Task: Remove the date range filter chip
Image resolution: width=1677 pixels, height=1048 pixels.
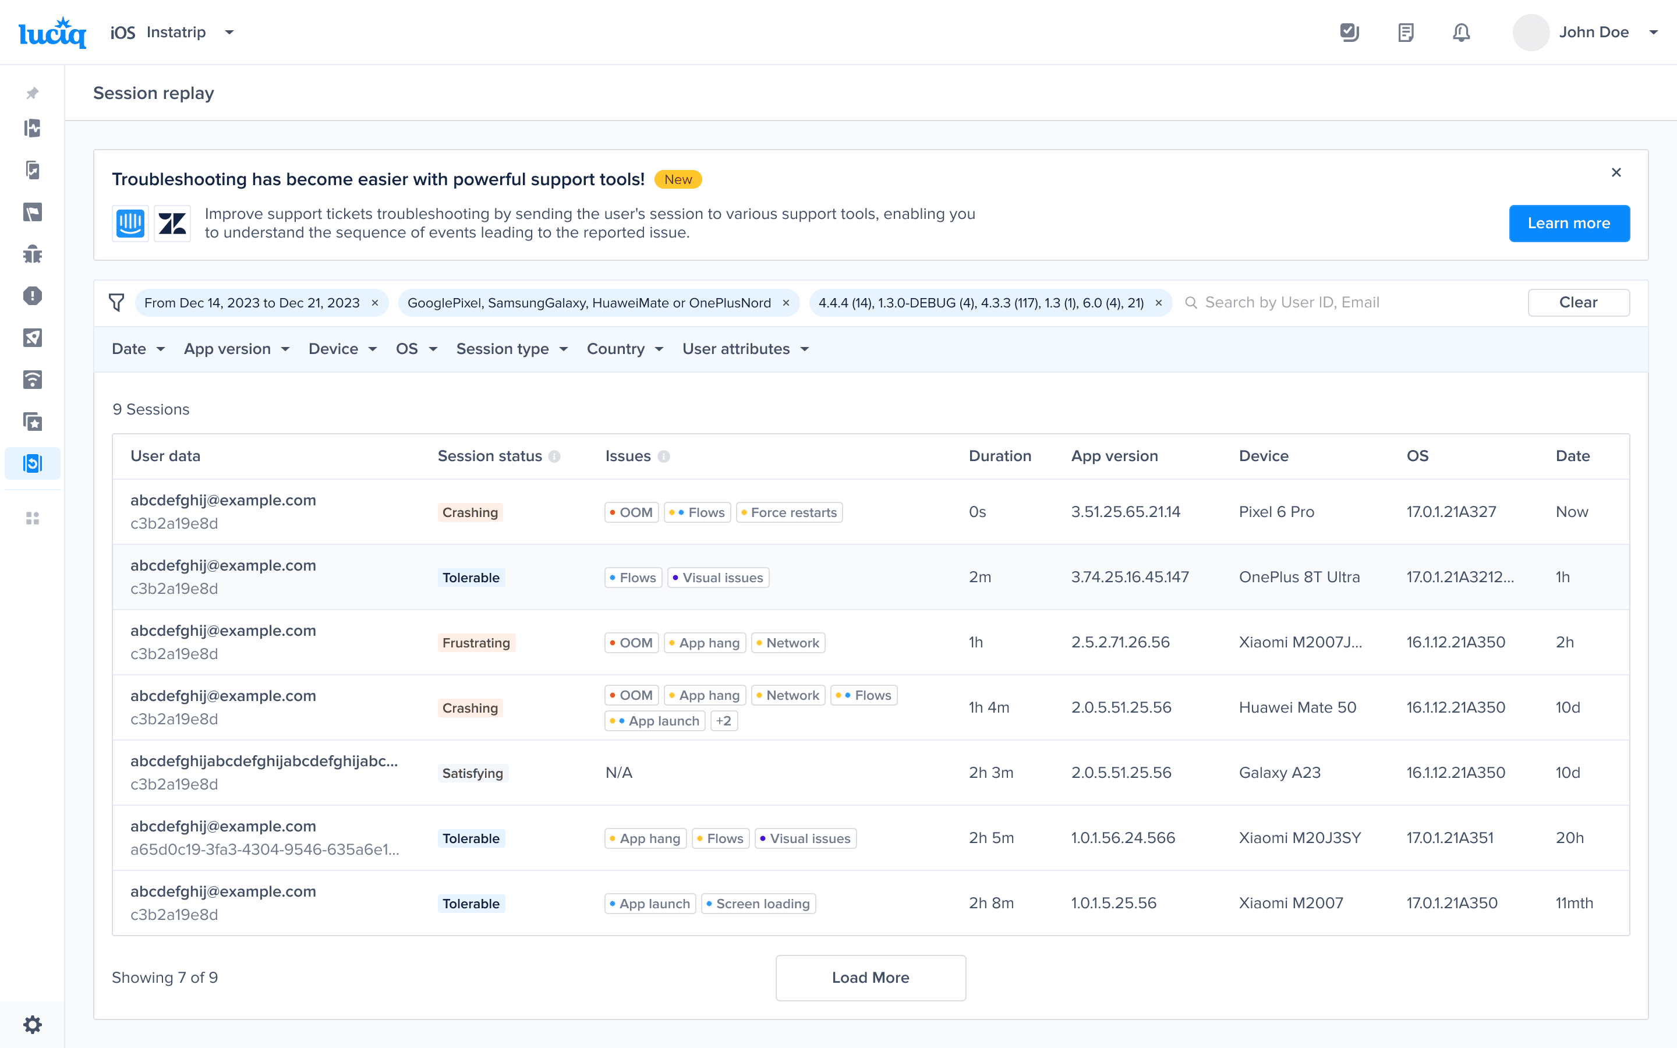Action: [375, 303]
